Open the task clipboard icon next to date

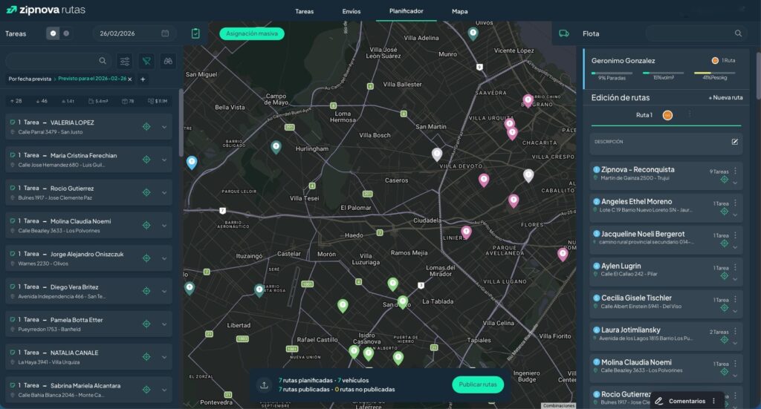pos(195,33)
